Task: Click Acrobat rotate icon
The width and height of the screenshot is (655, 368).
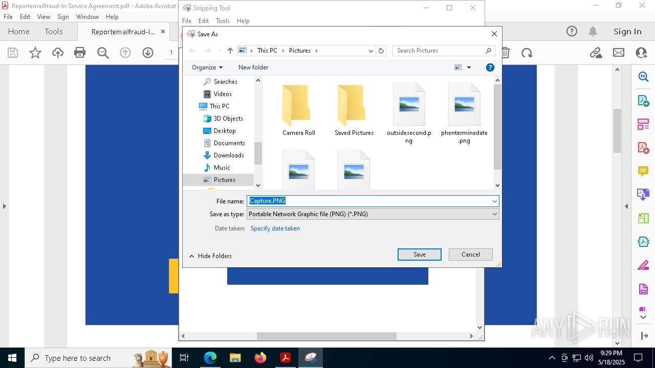Action: [x=527, y=53]
